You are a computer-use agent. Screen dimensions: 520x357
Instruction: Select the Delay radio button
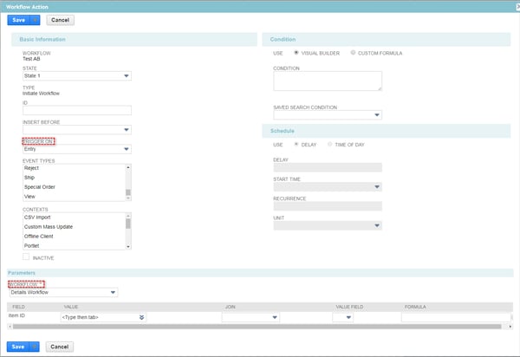[296, 144]
